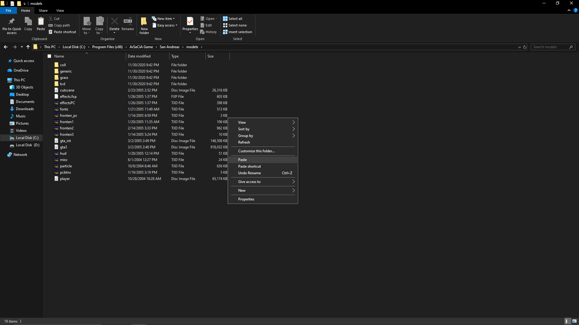Expand the Give access to submenu
579x325 pixels.
263,182
